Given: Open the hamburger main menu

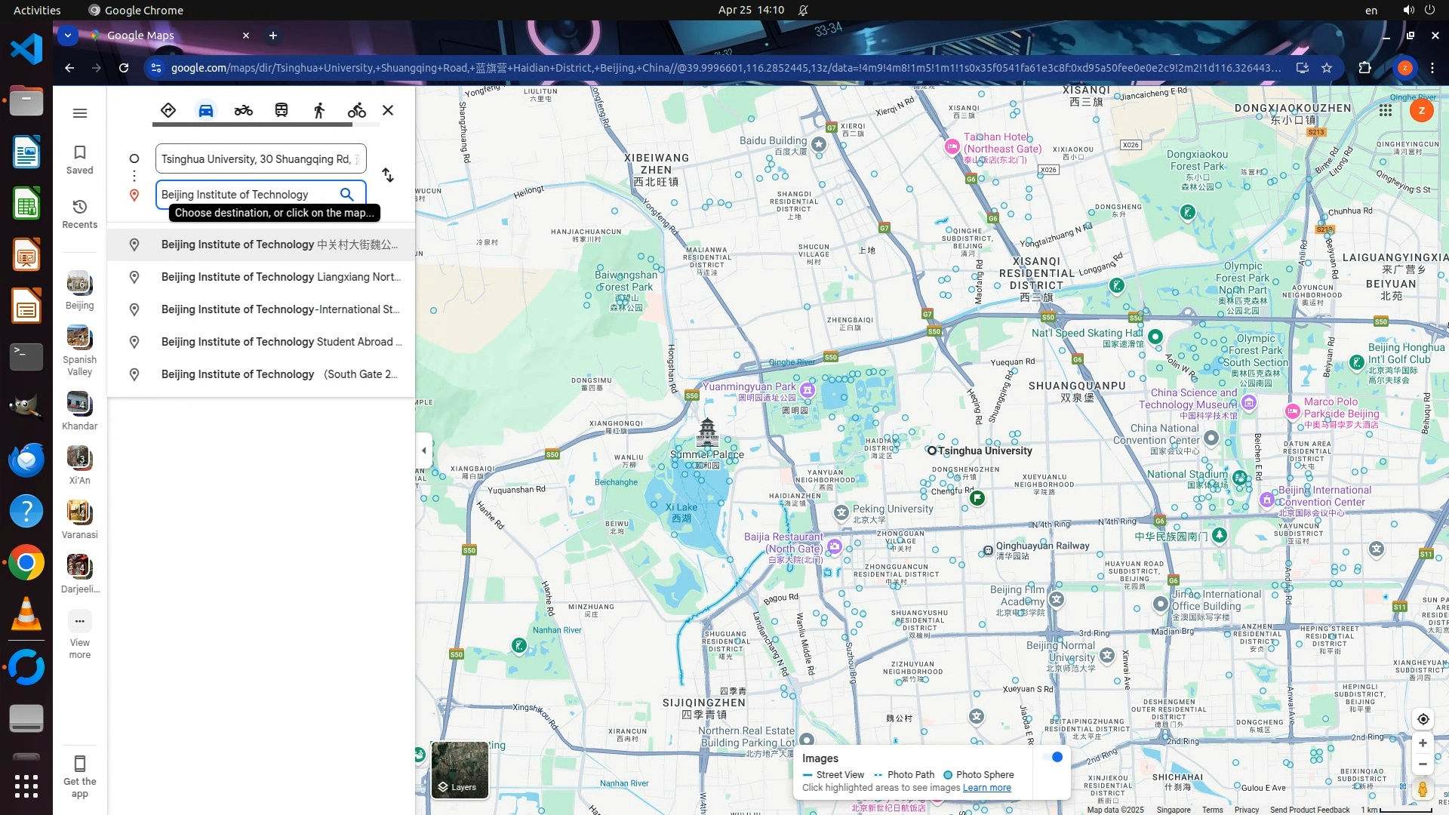Looking at the screenshot, I should click(80, 113).
